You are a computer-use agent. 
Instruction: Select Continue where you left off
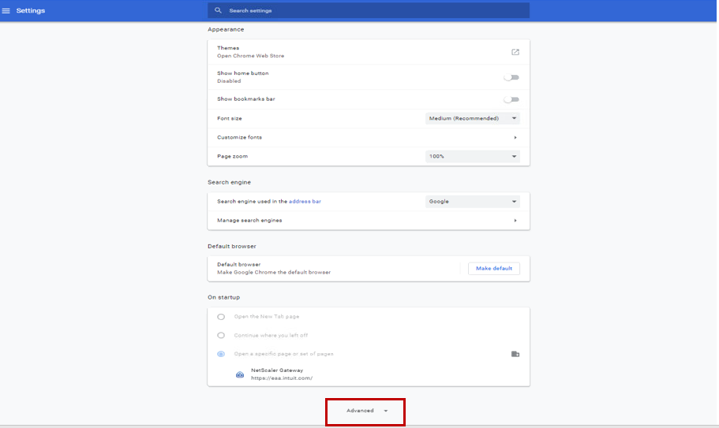tap(221, 335)
